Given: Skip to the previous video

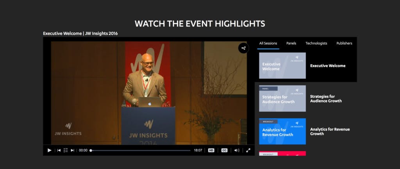Looking at the screenshot, I should tap(59, 150).
